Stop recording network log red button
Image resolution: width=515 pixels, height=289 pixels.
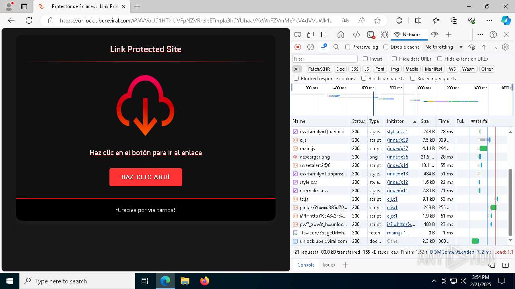pos(298,47)
